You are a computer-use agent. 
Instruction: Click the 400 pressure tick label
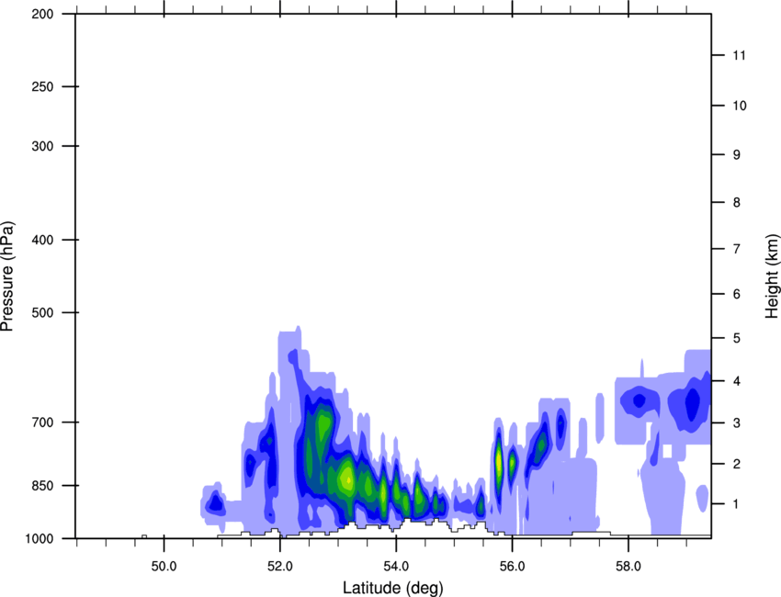(42, 240)
